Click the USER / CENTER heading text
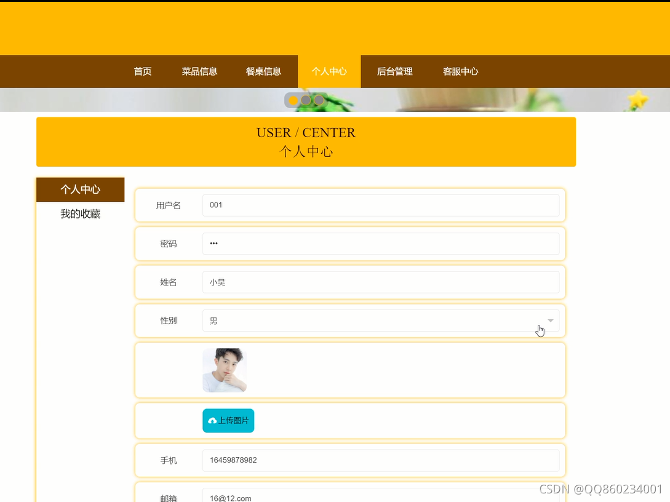This screenshot has width=670, height=502. (306, 133)
